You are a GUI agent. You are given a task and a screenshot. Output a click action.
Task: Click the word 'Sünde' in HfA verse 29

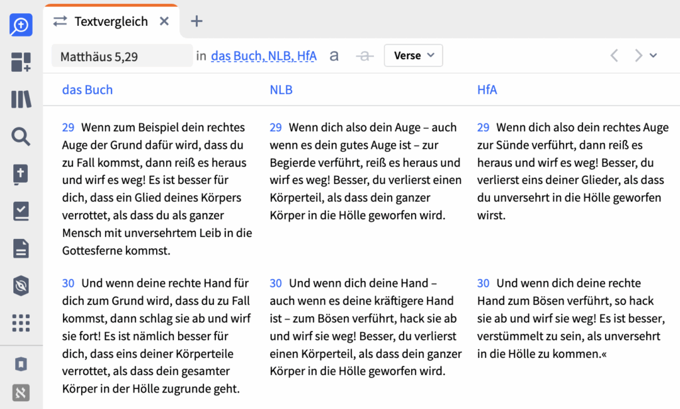click(x=512, y=145)
